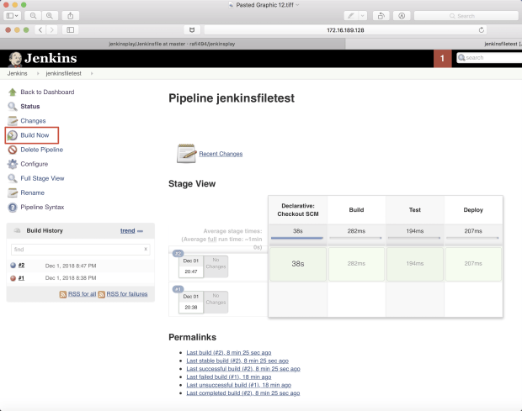Screen dimensions: 522x411
Task: Click the Build stage average time progress bar
Action: 355,238
